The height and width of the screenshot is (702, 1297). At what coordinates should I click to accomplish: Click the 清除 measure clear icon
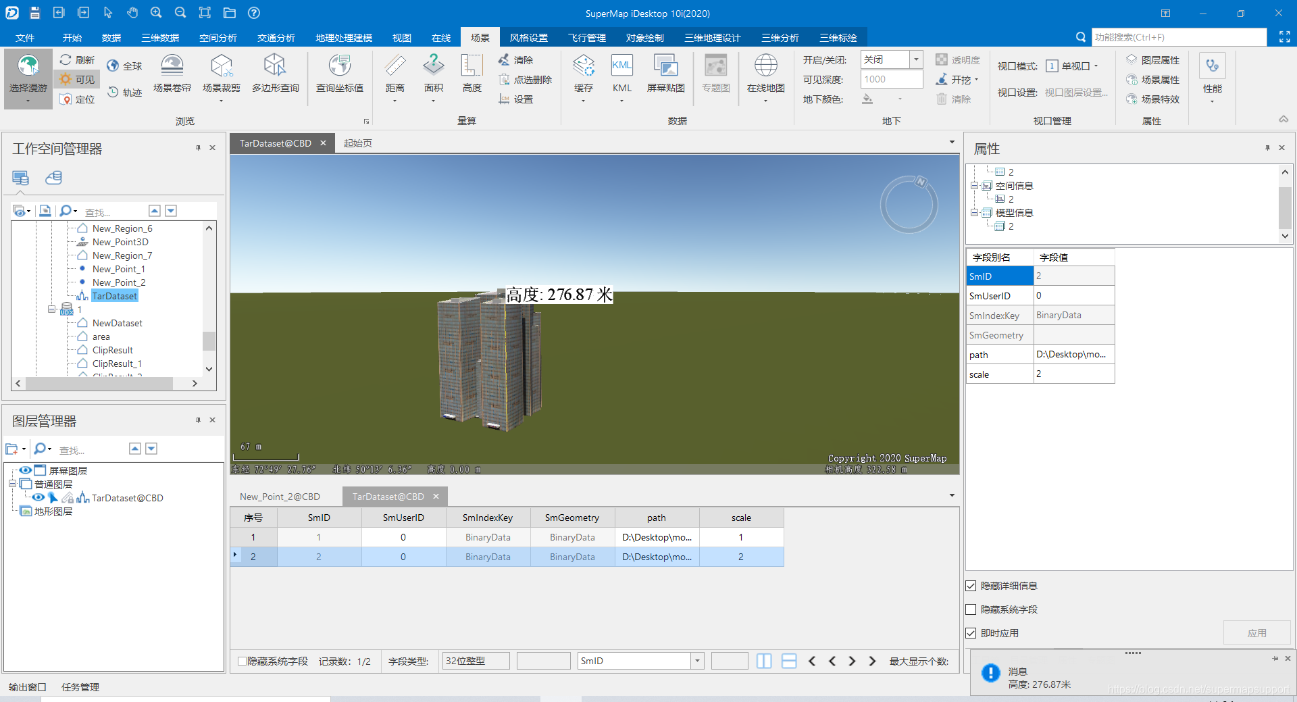point(504,59)
